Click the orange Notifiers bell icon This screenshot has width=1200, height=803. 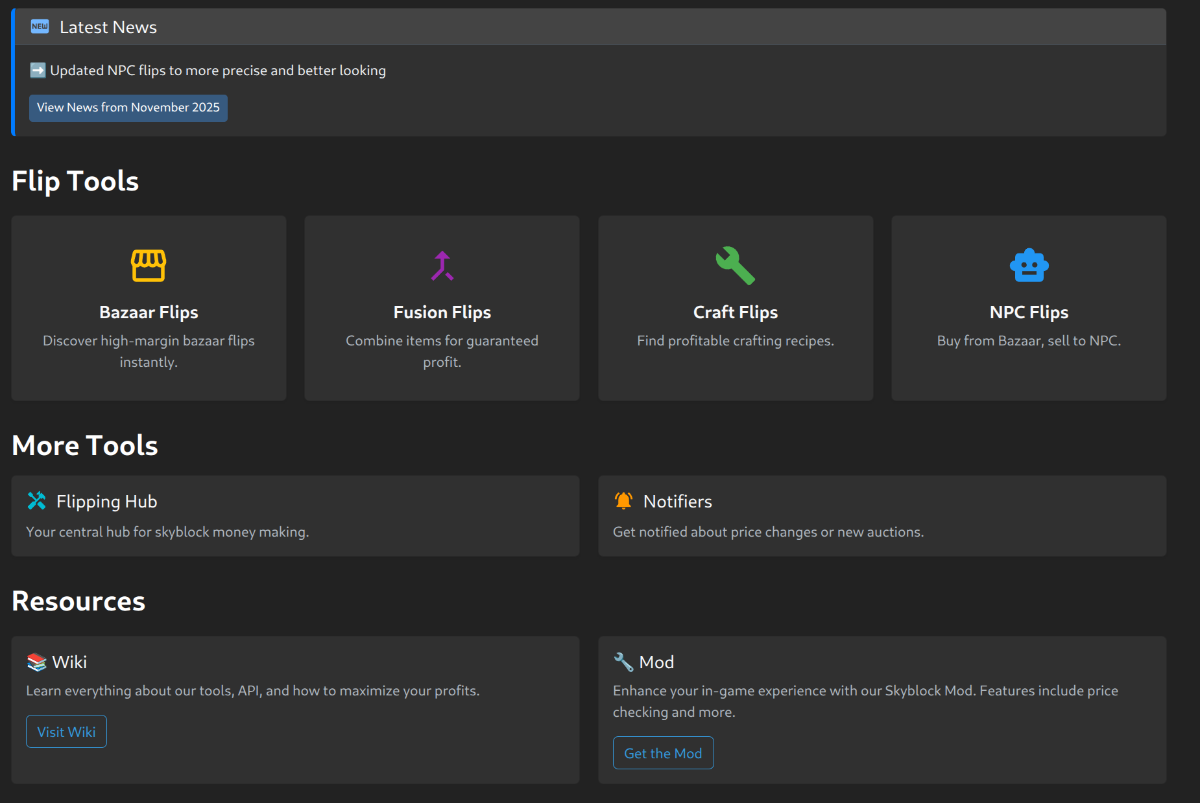point(623,501)
